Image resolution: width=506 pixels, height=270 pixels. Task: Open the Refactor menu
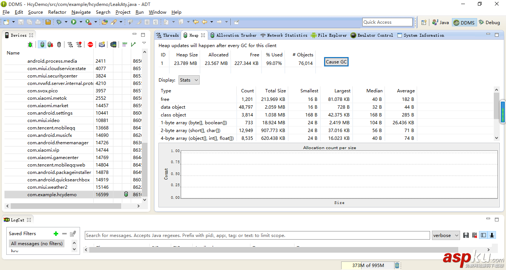(57, 12)
